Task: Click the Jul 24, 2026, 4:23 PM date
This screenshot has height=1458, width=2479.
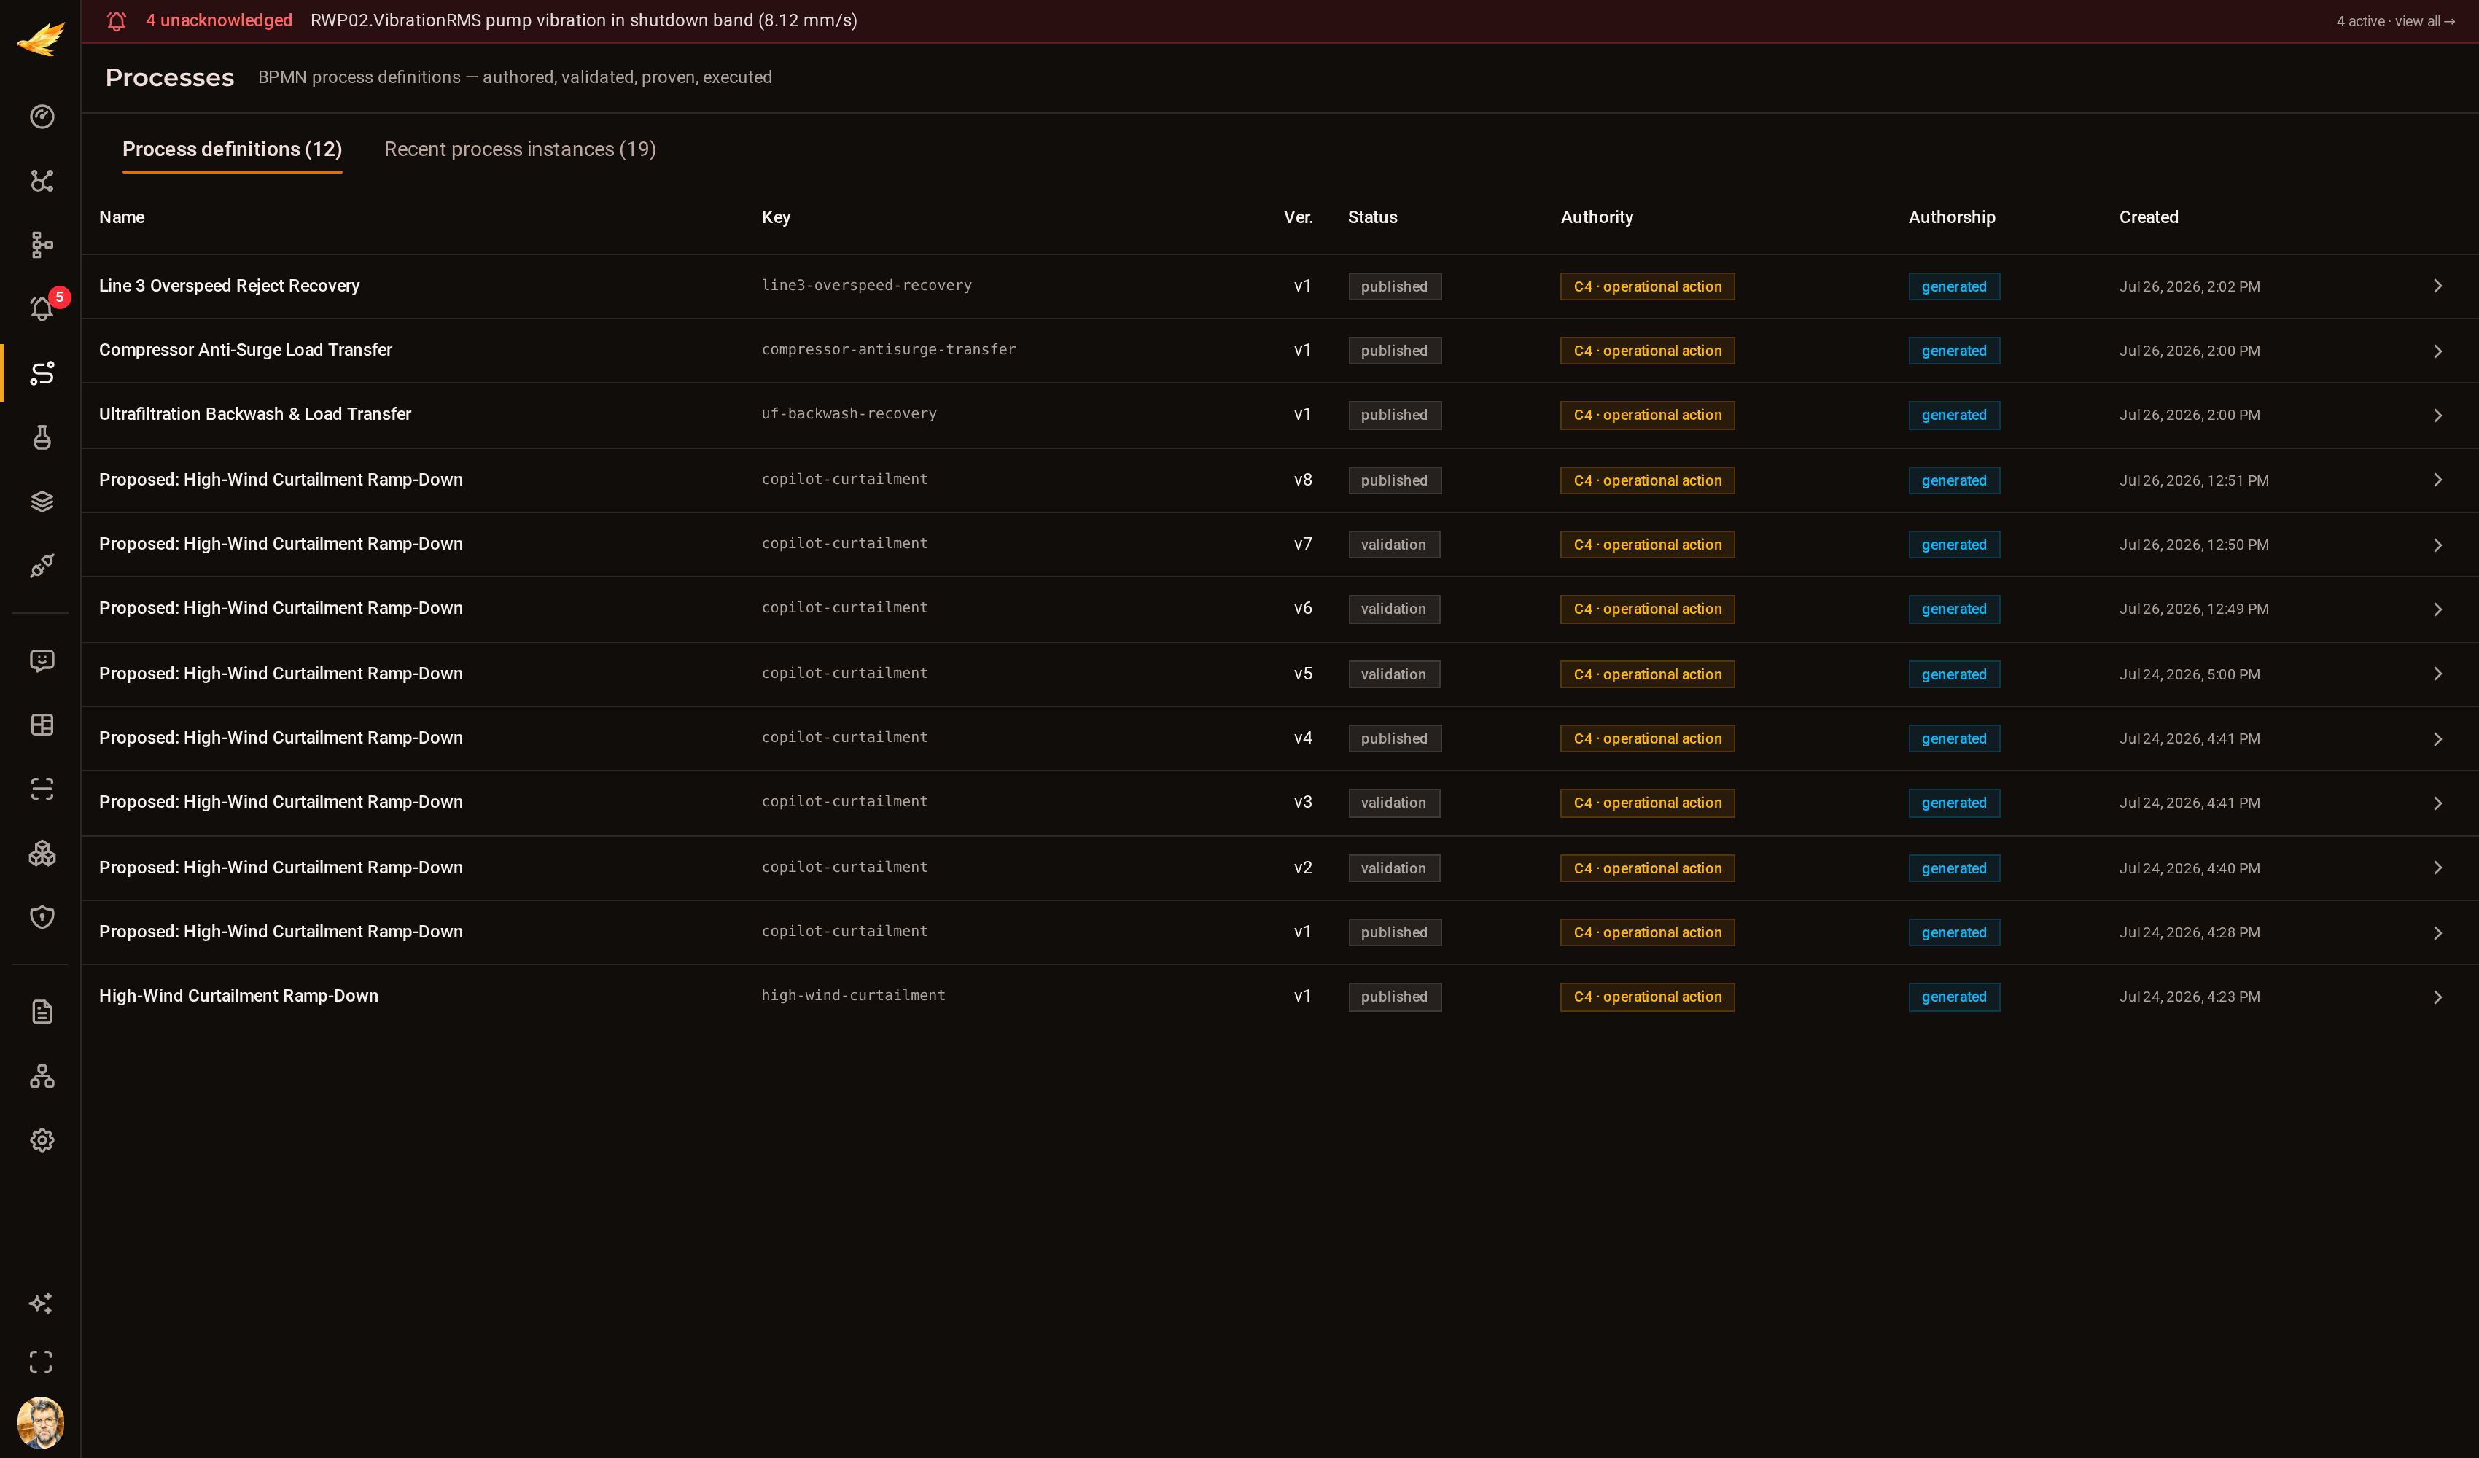Action: (2189, 997)
